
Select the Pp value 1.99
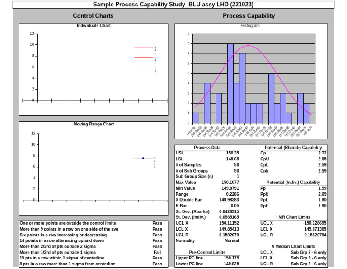(x=322, y=188)
